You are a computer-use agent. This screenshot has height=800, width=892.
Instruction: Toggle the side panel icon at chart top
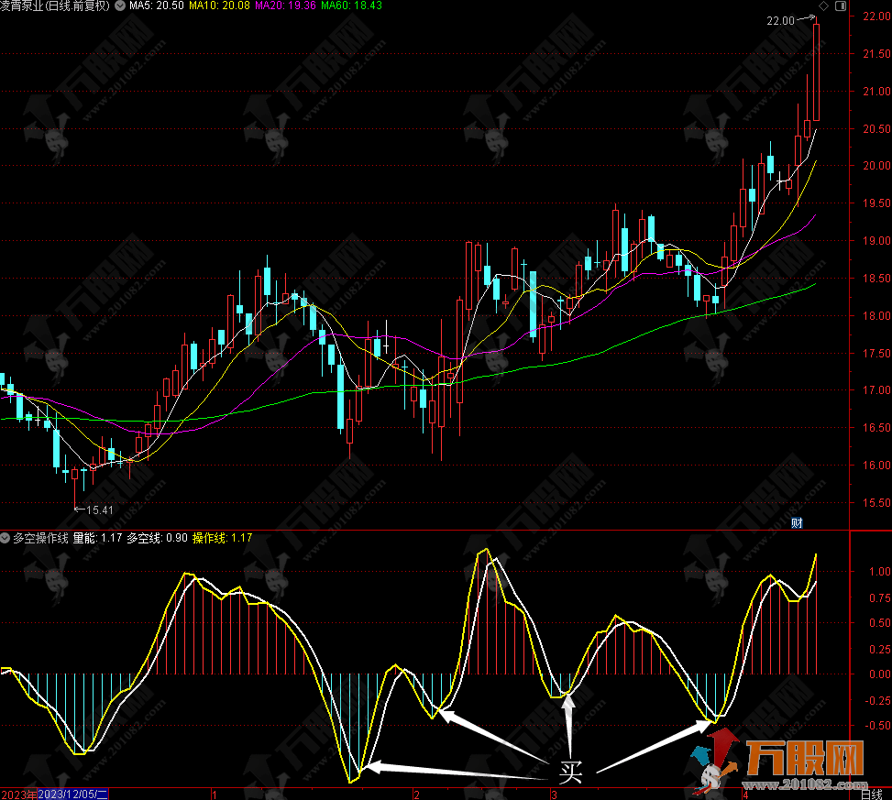click(x=841, y=5)
